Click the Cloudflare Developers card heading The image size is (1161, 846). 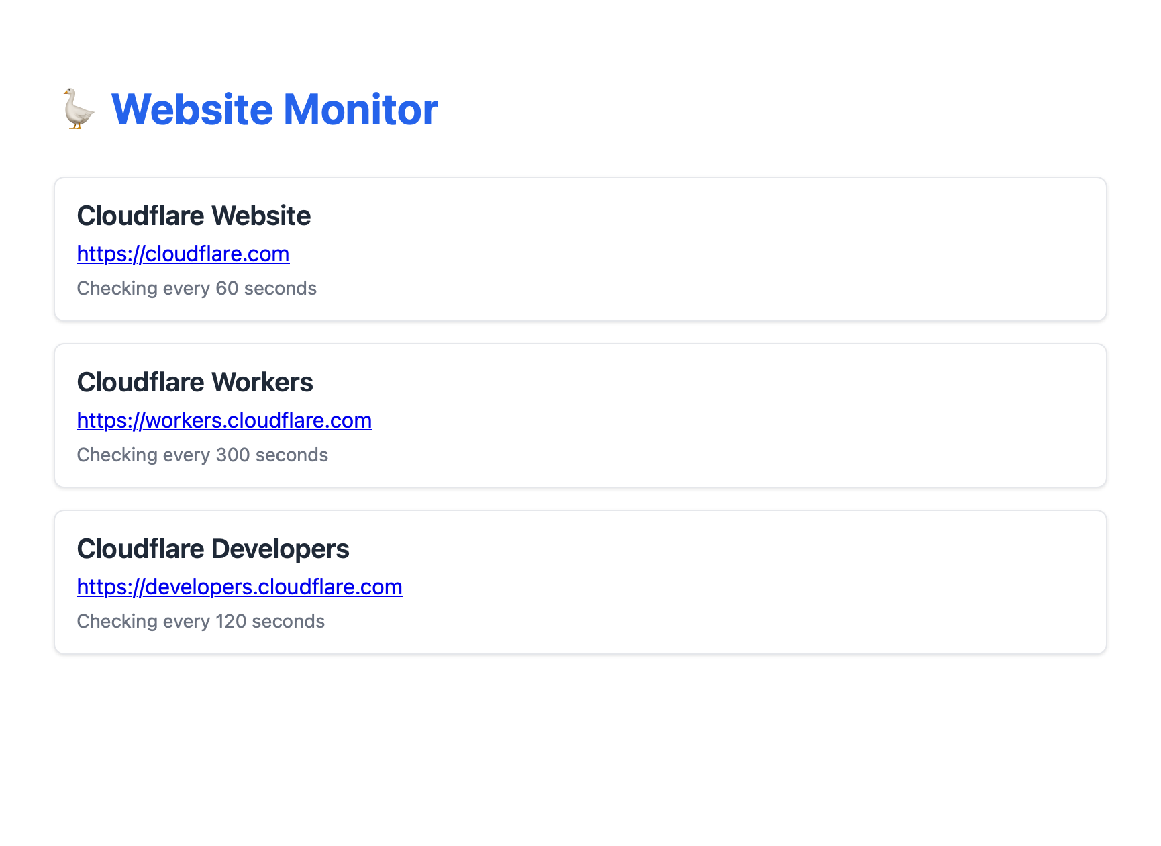[x=213, y=549]
